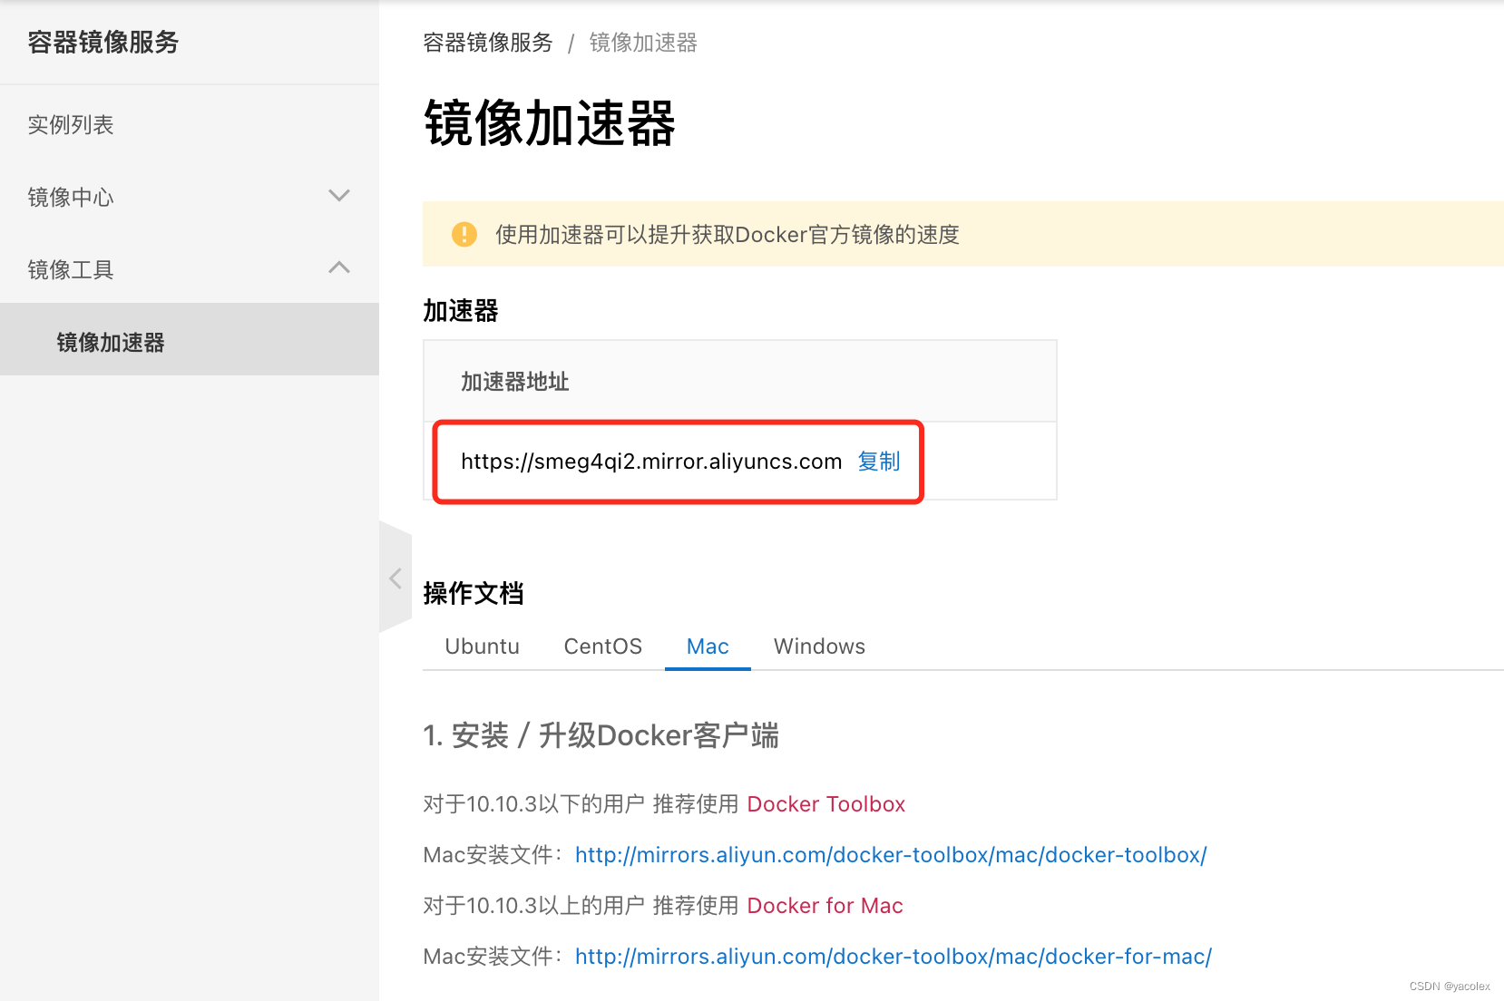
Task: Click the 操作文档 section heading
Action: click(474, 593)
